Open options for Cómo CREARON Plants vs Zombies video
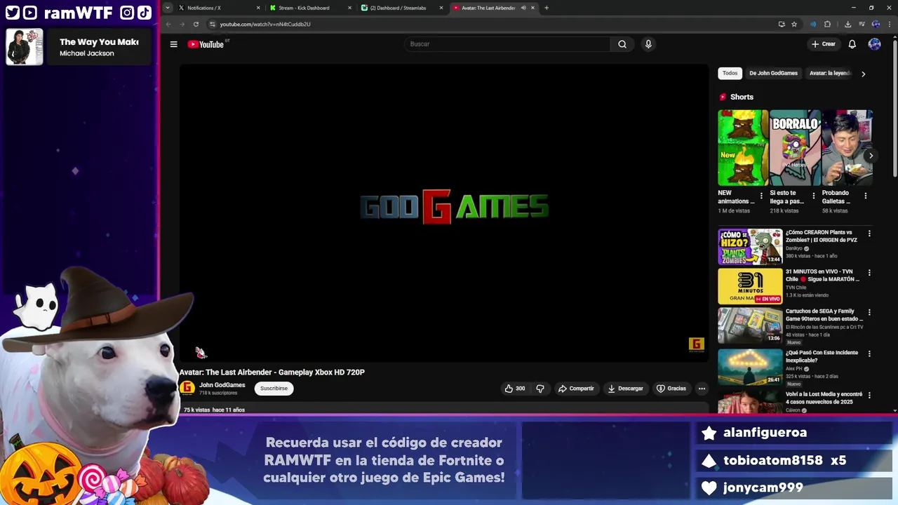The width and height of the screenshot is (898, 505). click(869, 234)
